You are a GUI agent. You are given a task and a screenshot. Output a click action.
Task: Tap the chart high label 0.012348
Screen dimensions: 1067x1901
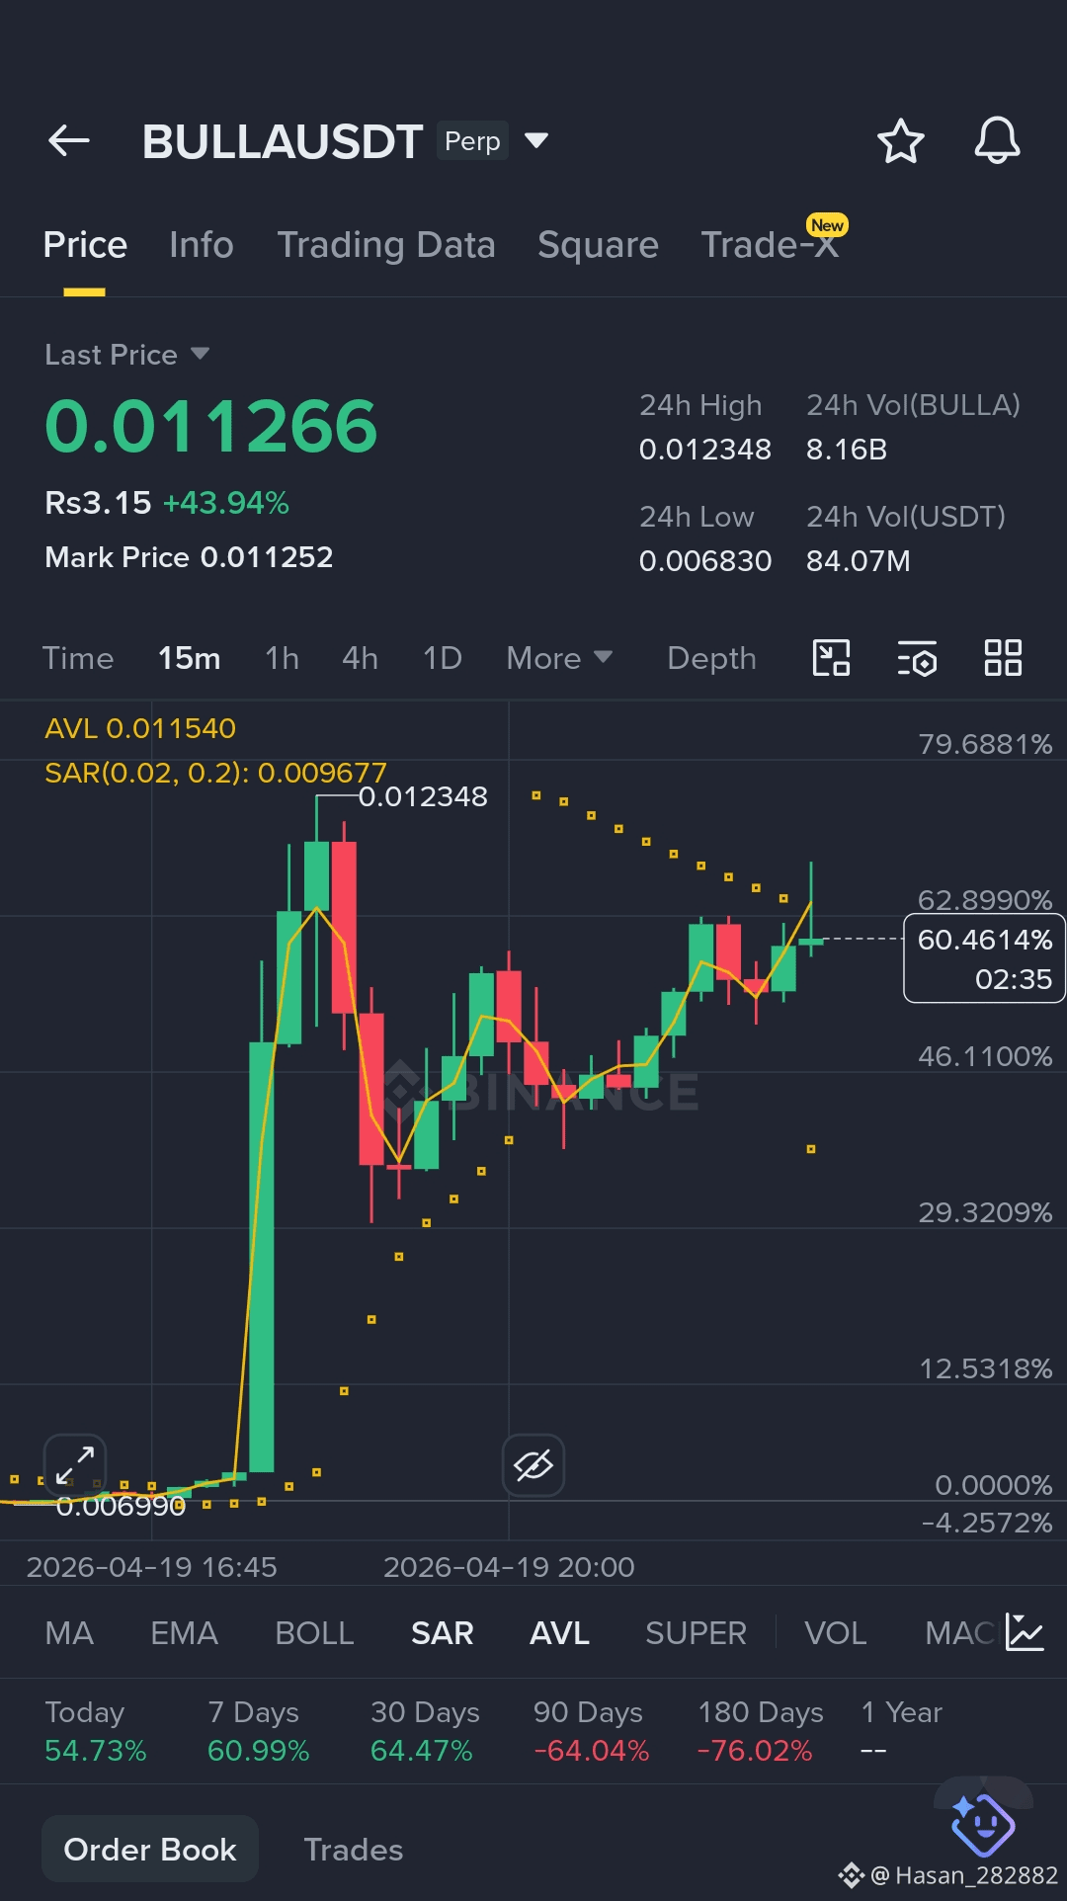423,796
